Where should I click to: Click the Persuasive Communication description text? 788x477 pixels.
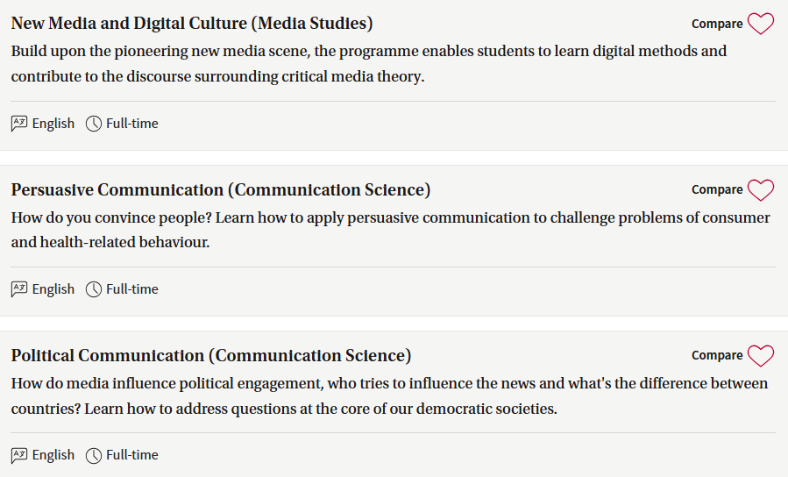[390, 230]
